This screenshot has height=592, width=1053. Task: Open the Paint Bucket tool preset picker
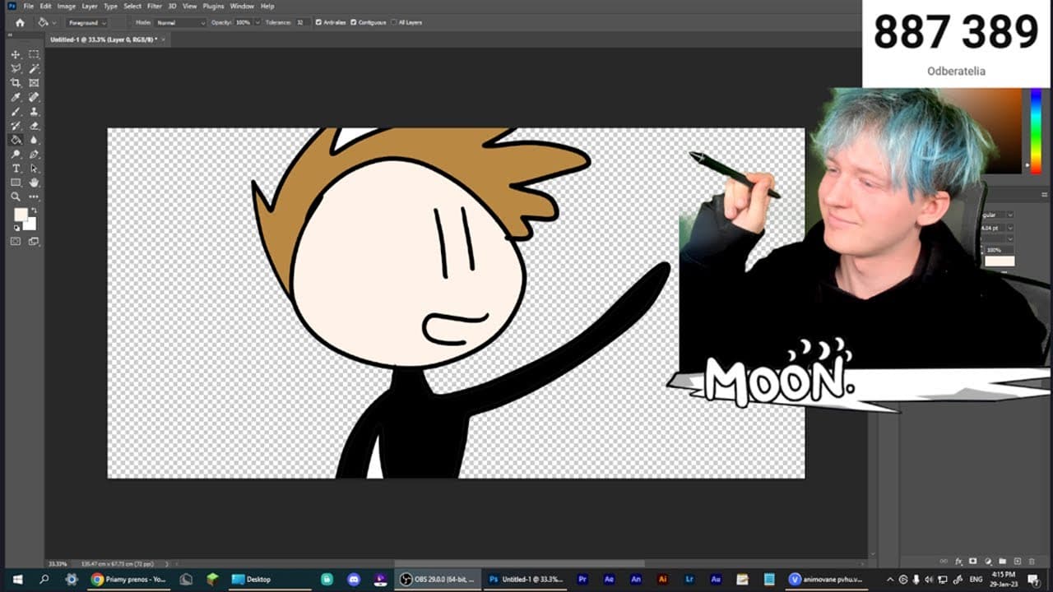click(46, 22)
